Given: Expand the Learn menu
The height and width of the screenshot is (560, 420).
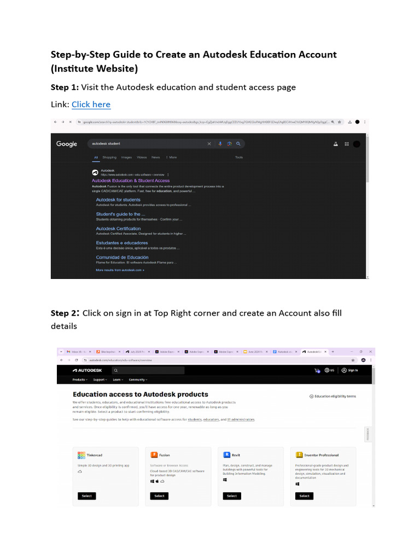Looking at the screenshot, I should tap(118, 380).
